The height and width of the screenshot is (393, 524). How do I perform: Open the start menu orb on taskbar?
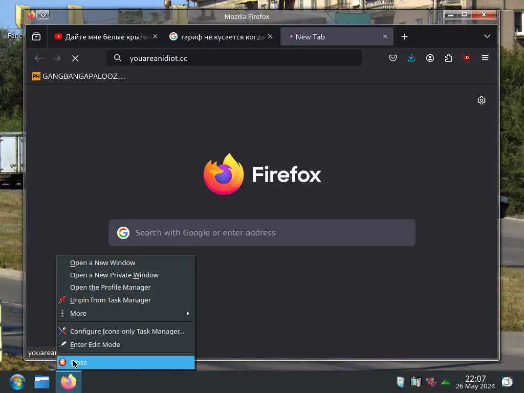(17, 382)
